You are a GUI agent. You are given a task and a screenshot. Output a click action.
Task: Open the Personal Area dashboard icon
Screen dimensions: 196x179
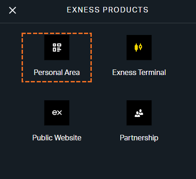(x=57, y=47)
